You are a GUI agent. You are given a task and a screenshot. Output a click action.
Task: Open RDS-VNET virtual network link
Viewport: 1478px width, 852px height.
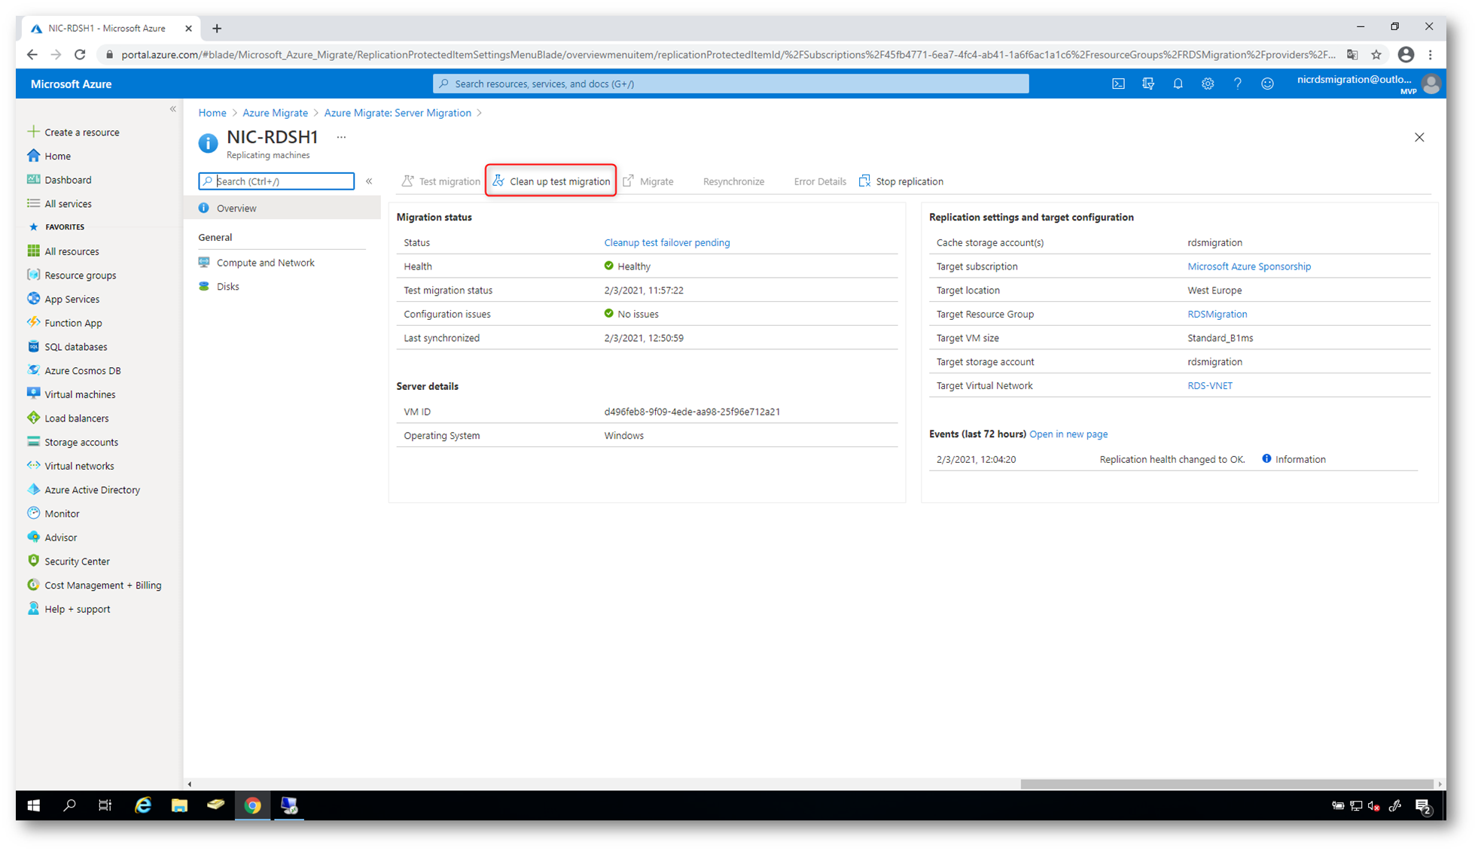[x=1209, y=385]
